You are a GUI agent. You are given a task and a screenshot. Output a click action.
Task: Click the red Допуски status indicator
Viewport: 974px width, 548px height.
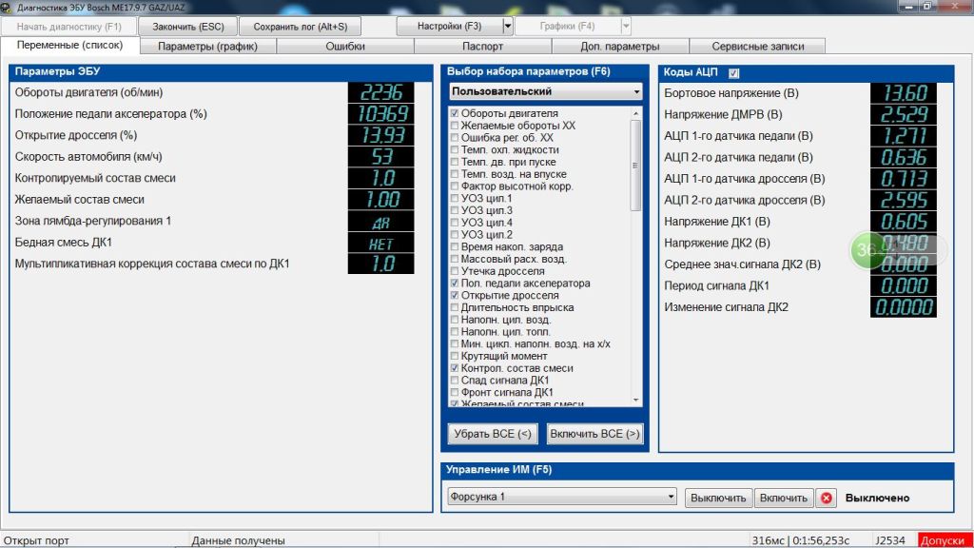coord(945,540)
